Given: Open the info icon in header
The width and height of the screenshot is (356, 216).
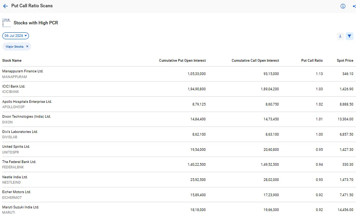Looking at the screenshot, I should tap(343, 6).
